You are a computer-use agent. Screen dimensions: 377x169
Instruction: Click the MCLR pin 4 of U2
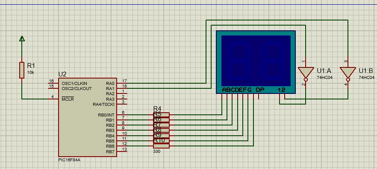[53, 99]
